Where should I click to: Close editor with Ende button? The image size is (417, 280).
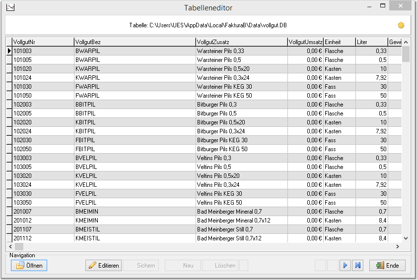388,266
